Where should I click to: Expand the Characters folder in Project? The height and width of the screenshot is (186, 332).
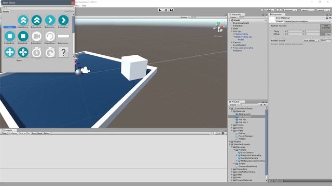click(x=232, y=169)
